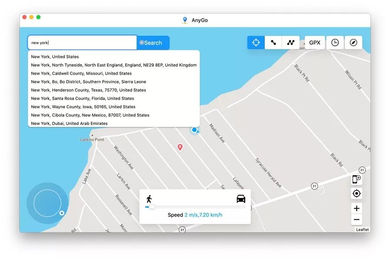This screenshot has height=258, width=390.
Task: Zoom in on the map
Action: pyautogui.click(x=357, y=208)
